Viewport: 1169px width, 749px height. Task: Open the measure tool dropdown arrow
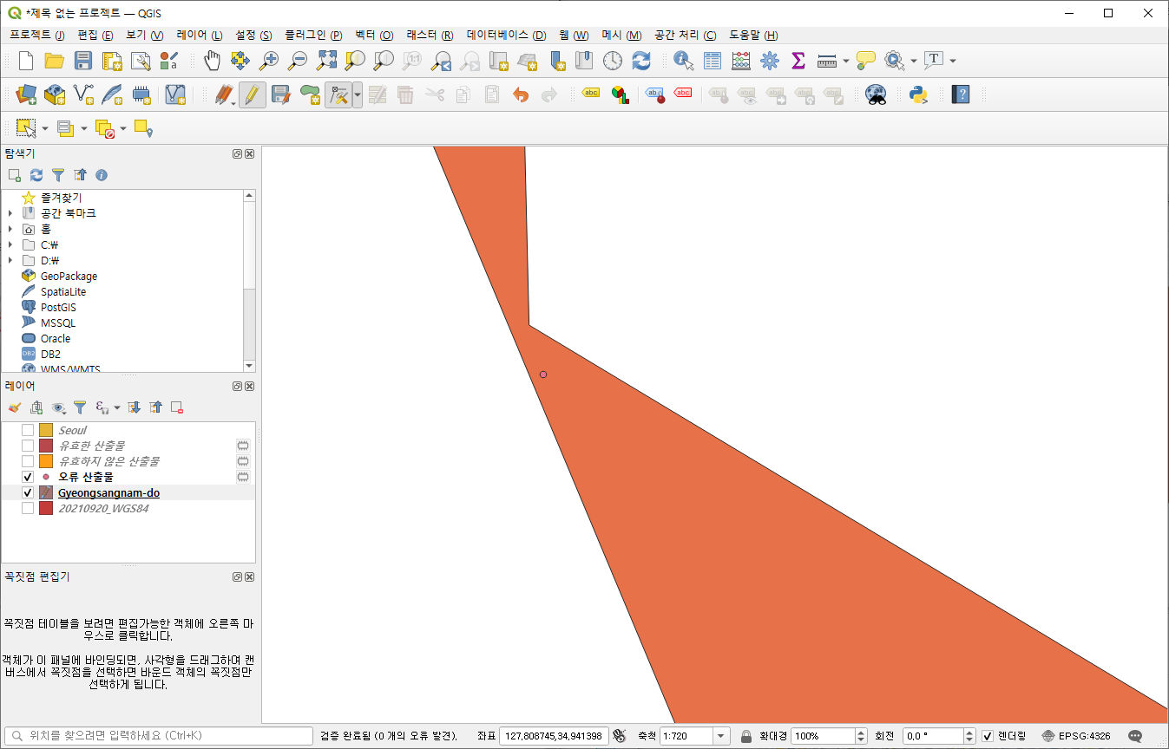[x=845, y=61]
